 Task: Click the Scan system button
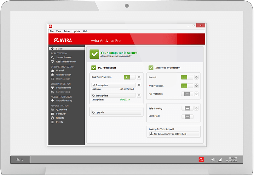coord(113,85)
